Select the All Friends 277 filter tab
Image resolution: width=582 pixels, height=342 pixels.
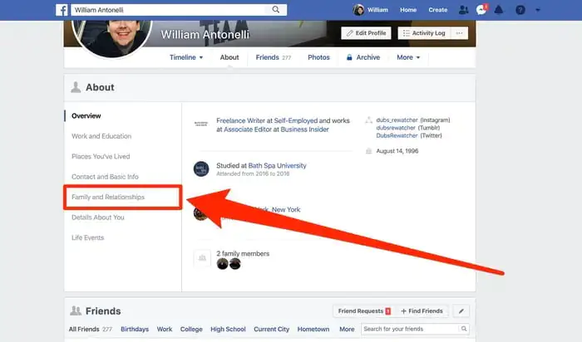[90, 330]
